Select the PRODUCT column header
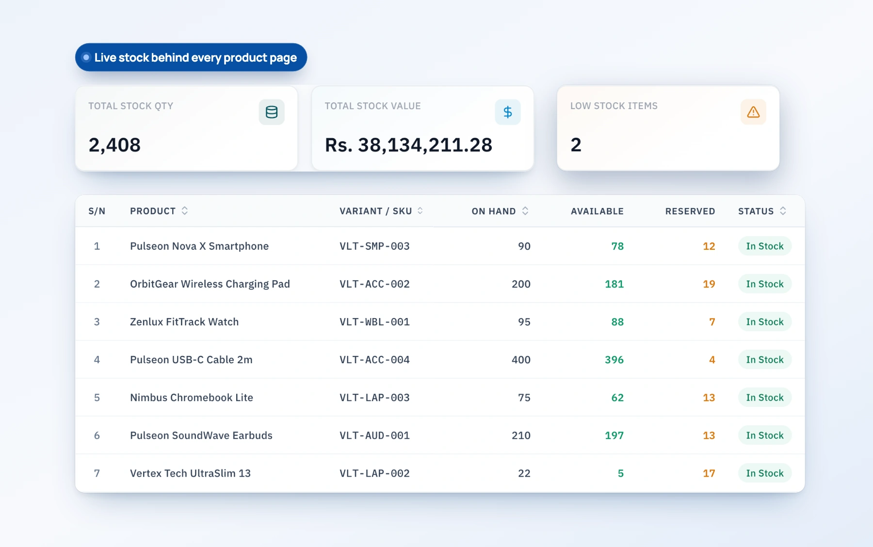 click(153, 211)
